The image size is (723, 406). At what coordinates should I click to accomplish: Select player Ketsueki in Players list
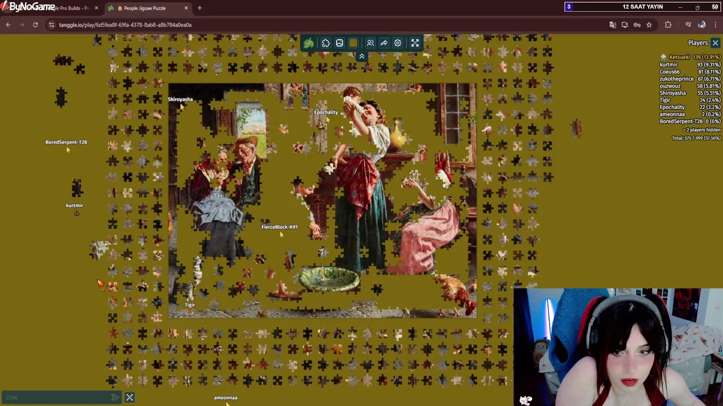[x=690, y=57]
